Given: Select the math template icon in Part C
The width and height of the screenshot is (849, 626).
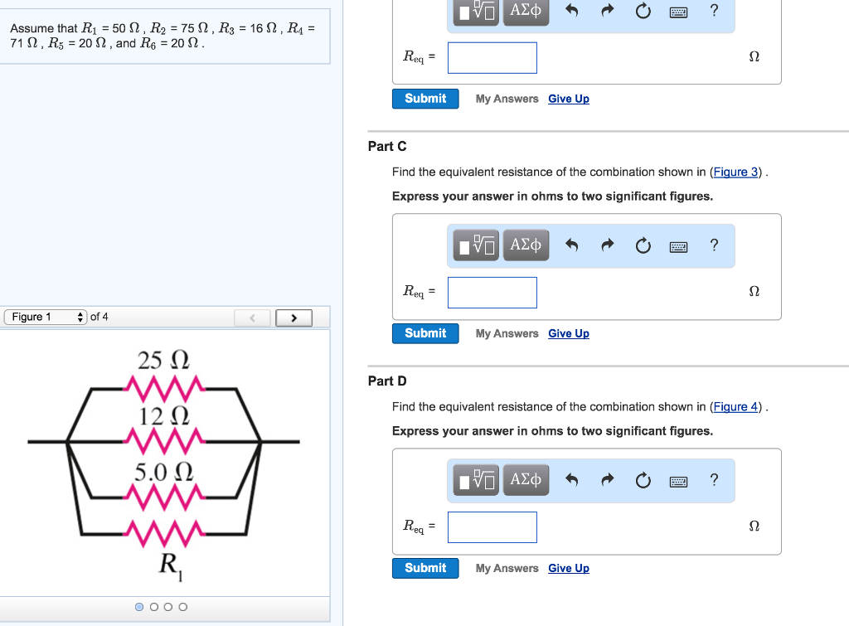Looking at the screenshot, I should pyautogui.click(x=476, y=245).
